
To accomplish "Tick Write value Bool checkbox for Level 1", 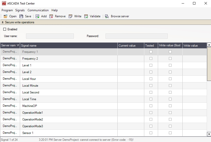I will pos(170,65).
